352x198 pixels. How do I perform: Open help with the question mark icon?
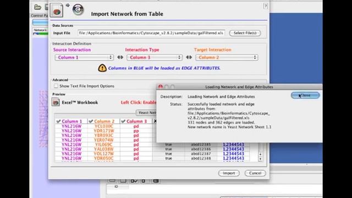(265, 6)
